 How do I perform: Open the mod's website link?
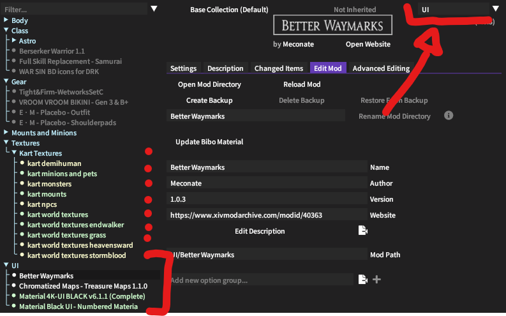tap(368, 45)
